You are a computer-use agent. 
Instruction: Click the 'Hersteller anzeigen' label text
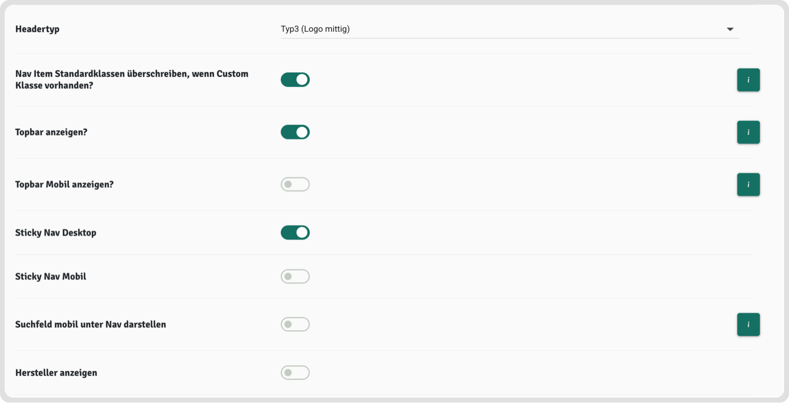tap(56, 373)
